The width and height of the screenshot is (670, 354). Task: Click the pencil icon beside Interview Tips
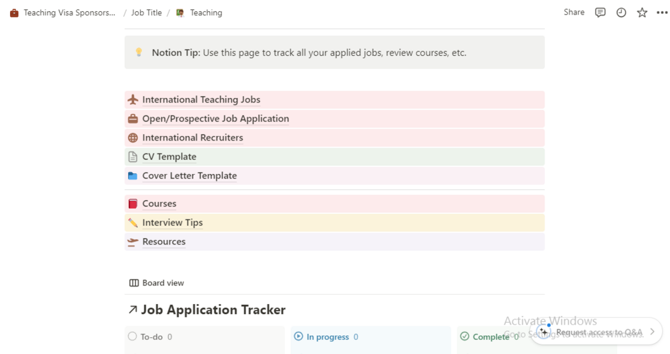pyautogui.click(x=133, y=223)
